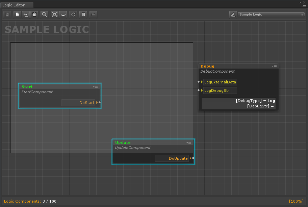Open the Update node options menu
Screen dimensions: 308x207
pyautogui.click(x=189, y=143)
